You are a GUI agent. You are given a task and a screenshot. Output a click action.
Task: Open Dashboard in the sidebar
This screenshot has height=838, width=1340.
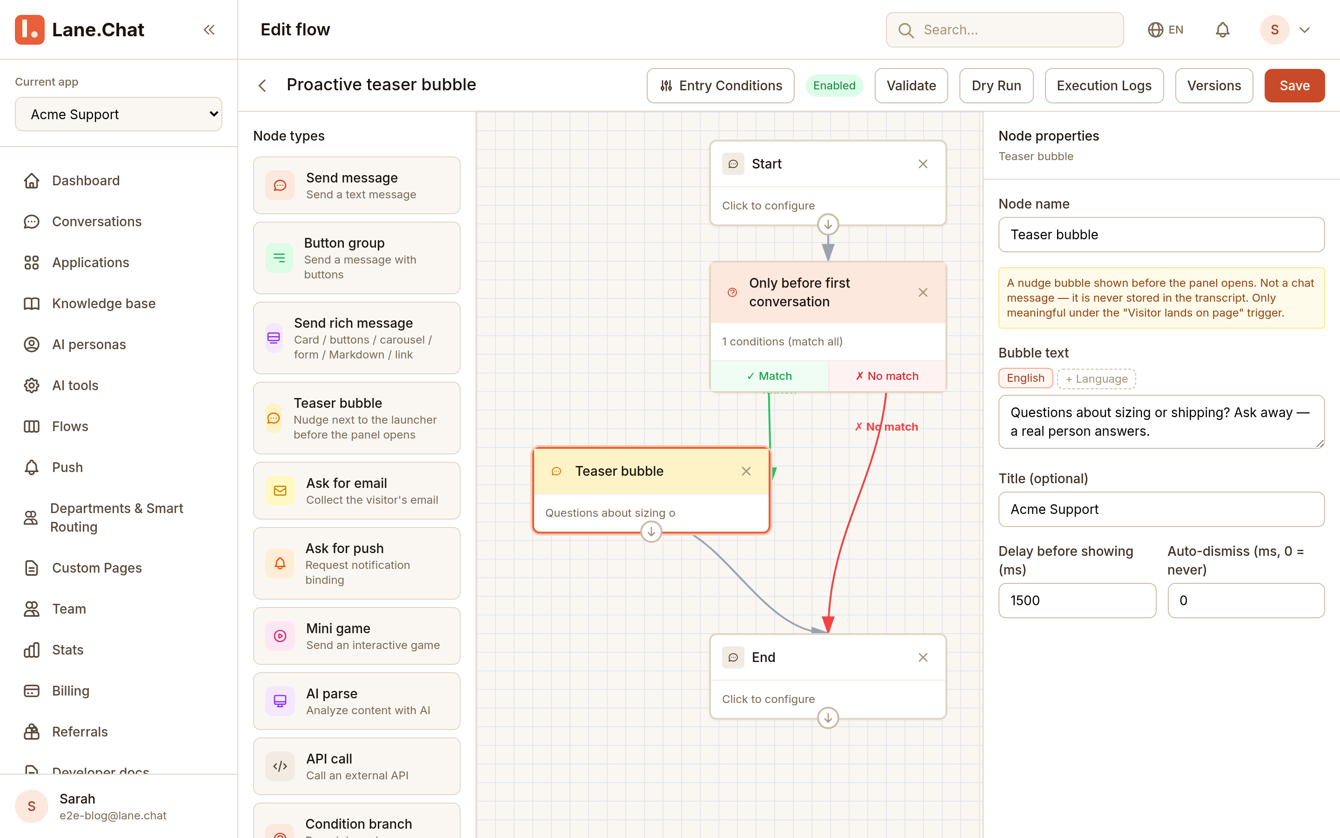pos(119,181)
